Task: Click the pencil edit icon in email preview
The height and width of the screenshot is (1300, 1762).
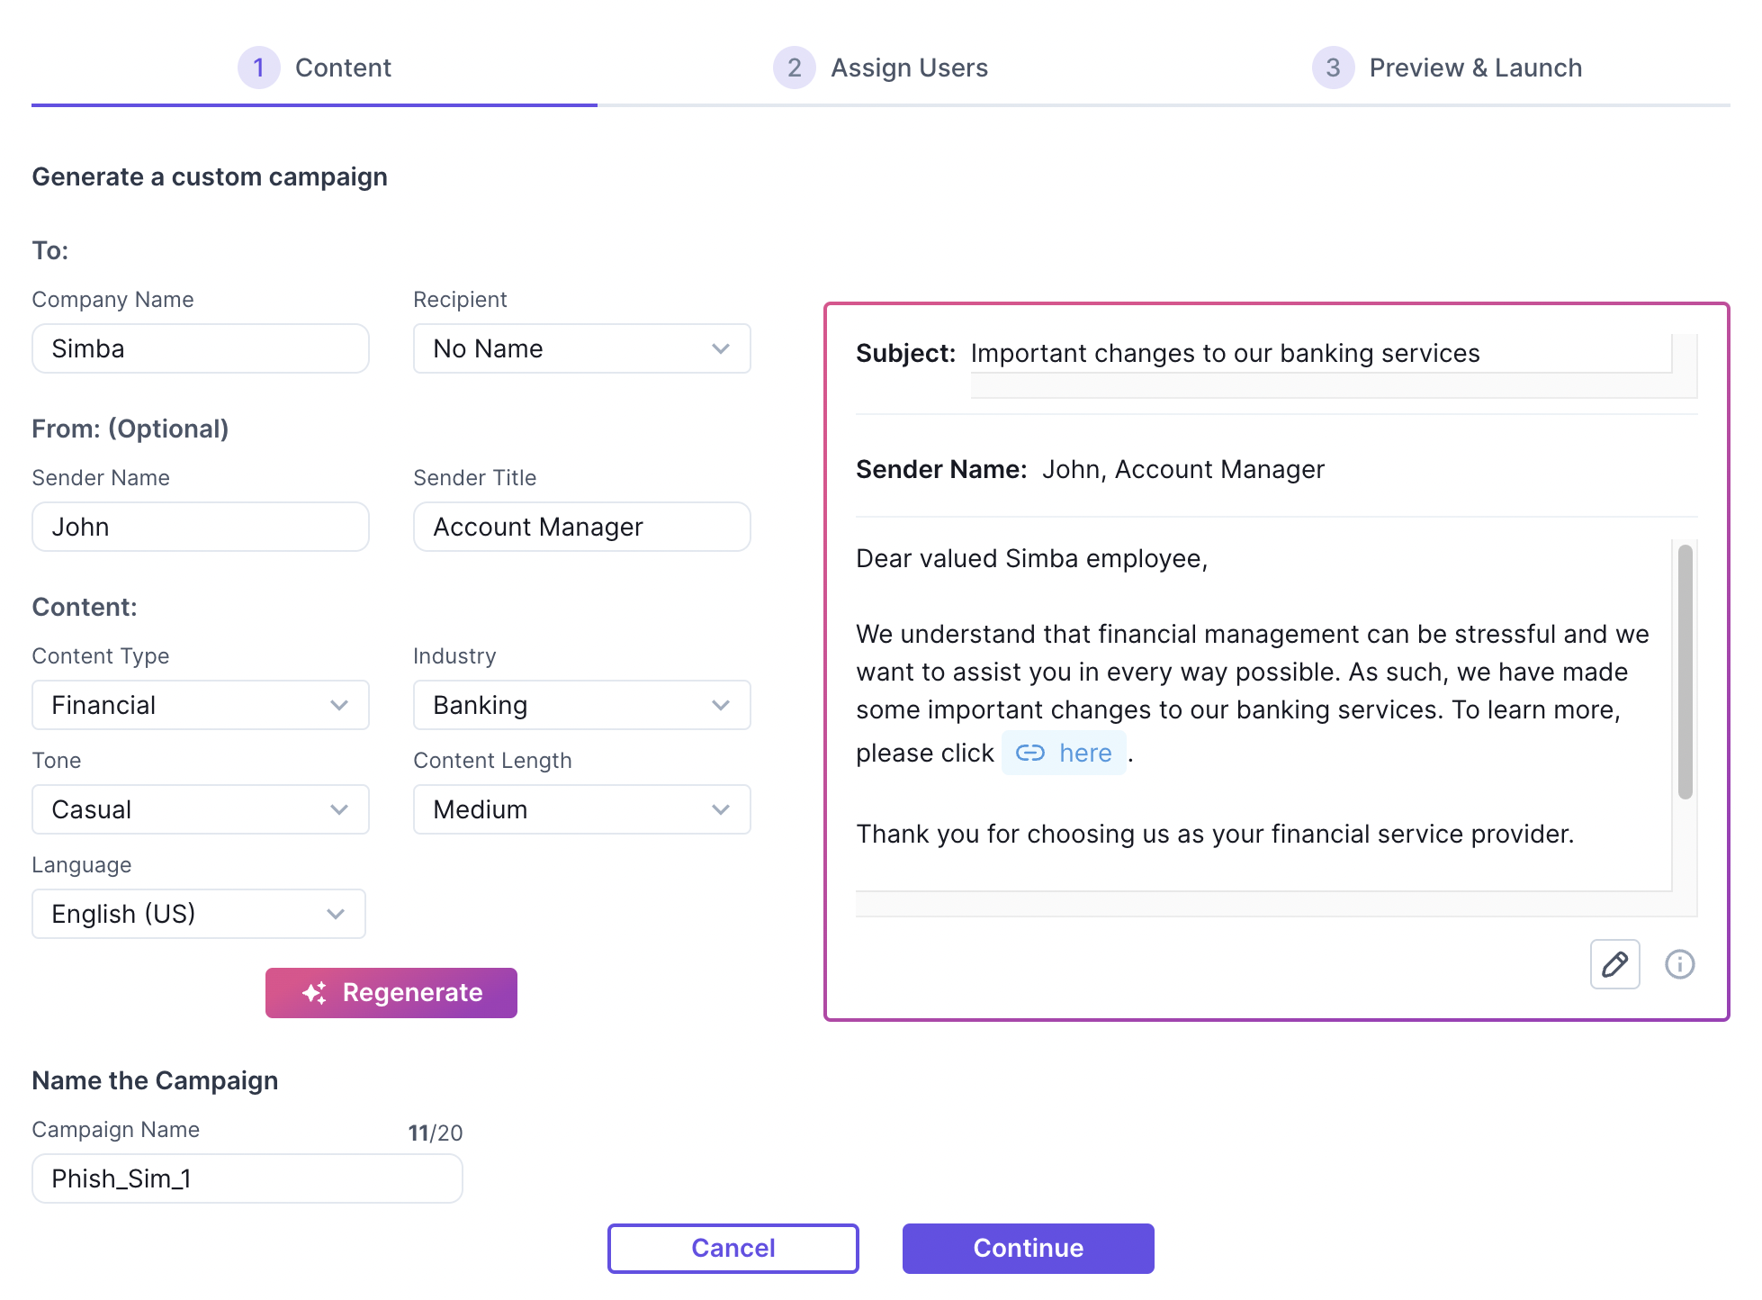Action: (x=1614, y=964)
